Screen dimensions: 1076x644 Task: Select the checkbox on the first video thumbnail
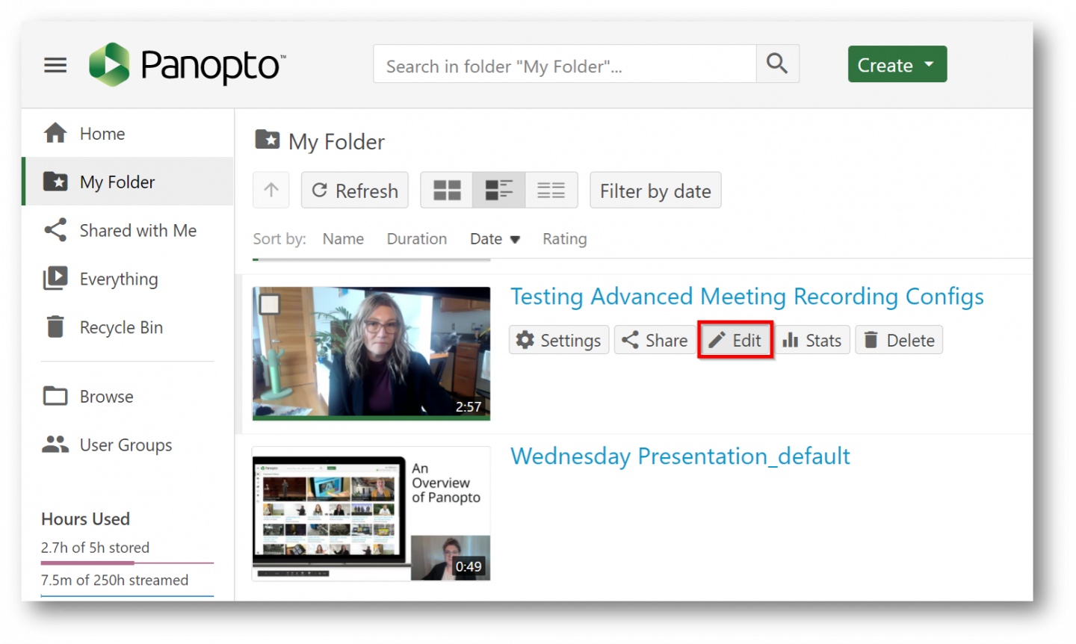click(268, 304)
